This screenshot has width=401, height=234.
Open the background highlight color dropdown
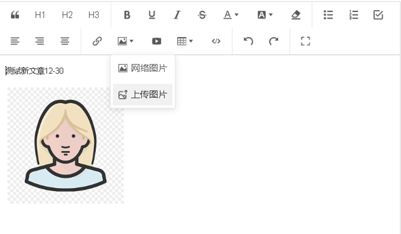[265, 15]
